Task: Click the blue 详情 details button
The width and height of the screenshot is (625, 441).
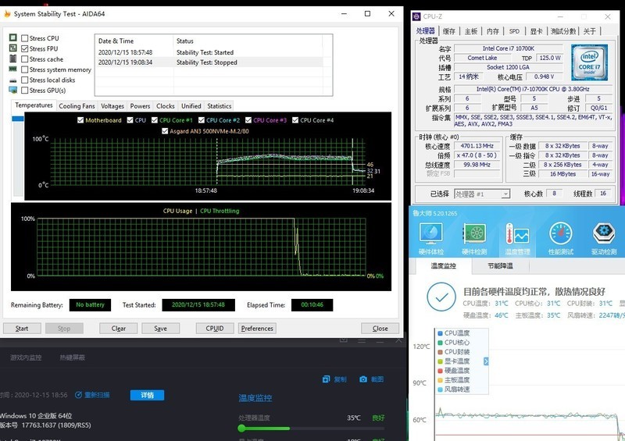Action: pos(147,395)
